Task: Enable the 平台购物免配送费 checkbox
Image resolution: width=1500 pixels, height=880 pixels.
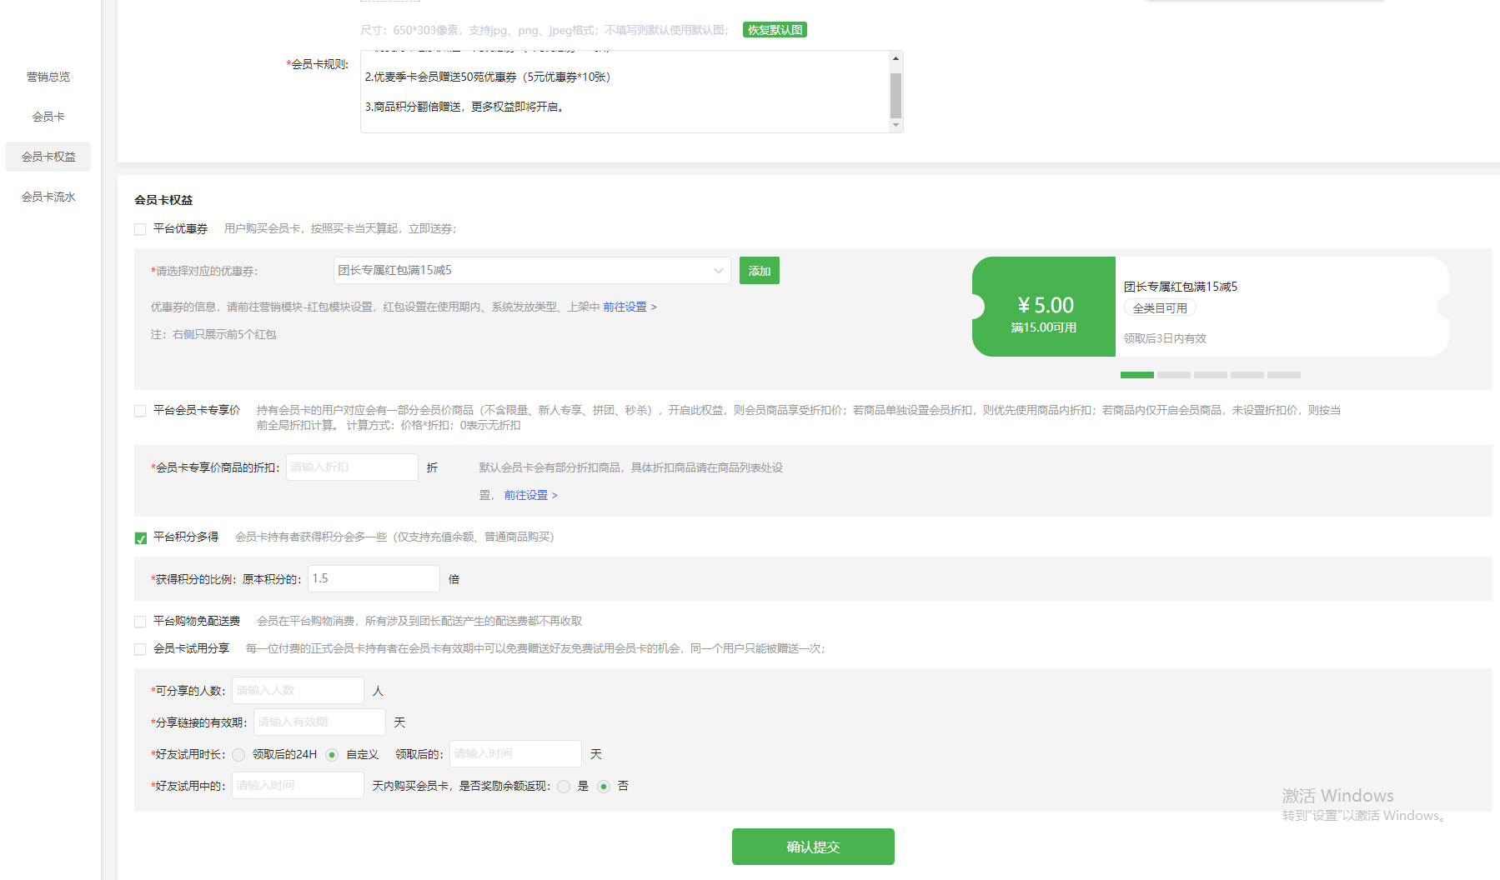Action: (x=140, y=622)
